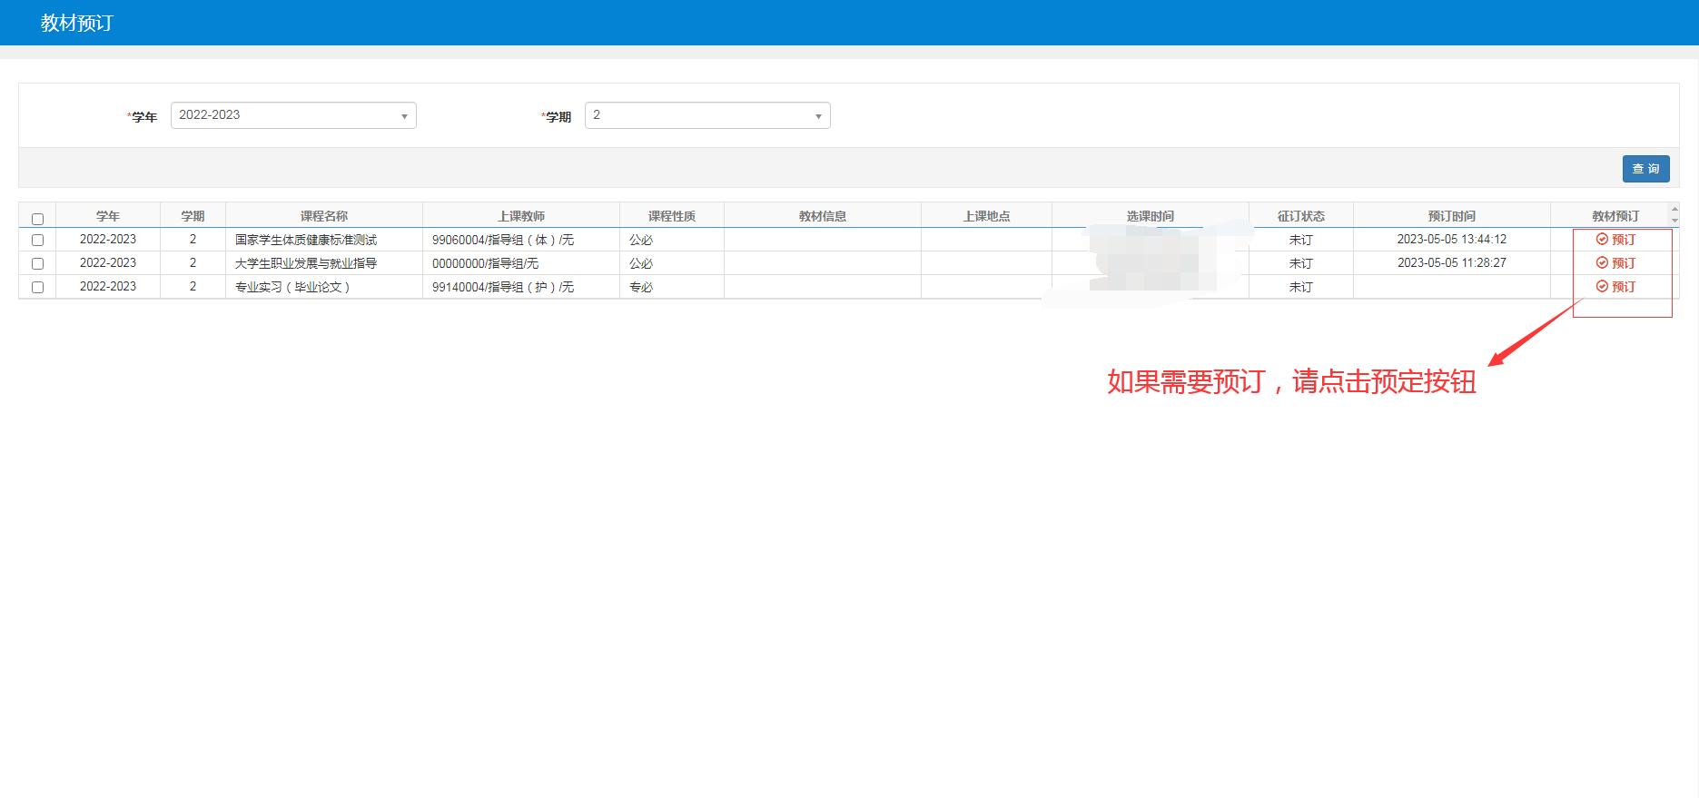Click the small scroll arrows at table header right

(1674, 215)
